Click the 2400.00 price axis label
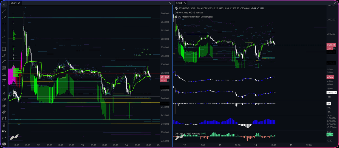Screen dimensions: 339x148 pos(165,124)
